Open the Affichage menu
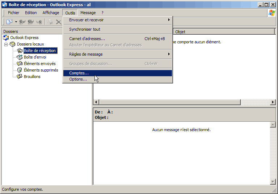 [x=51, y=13]
